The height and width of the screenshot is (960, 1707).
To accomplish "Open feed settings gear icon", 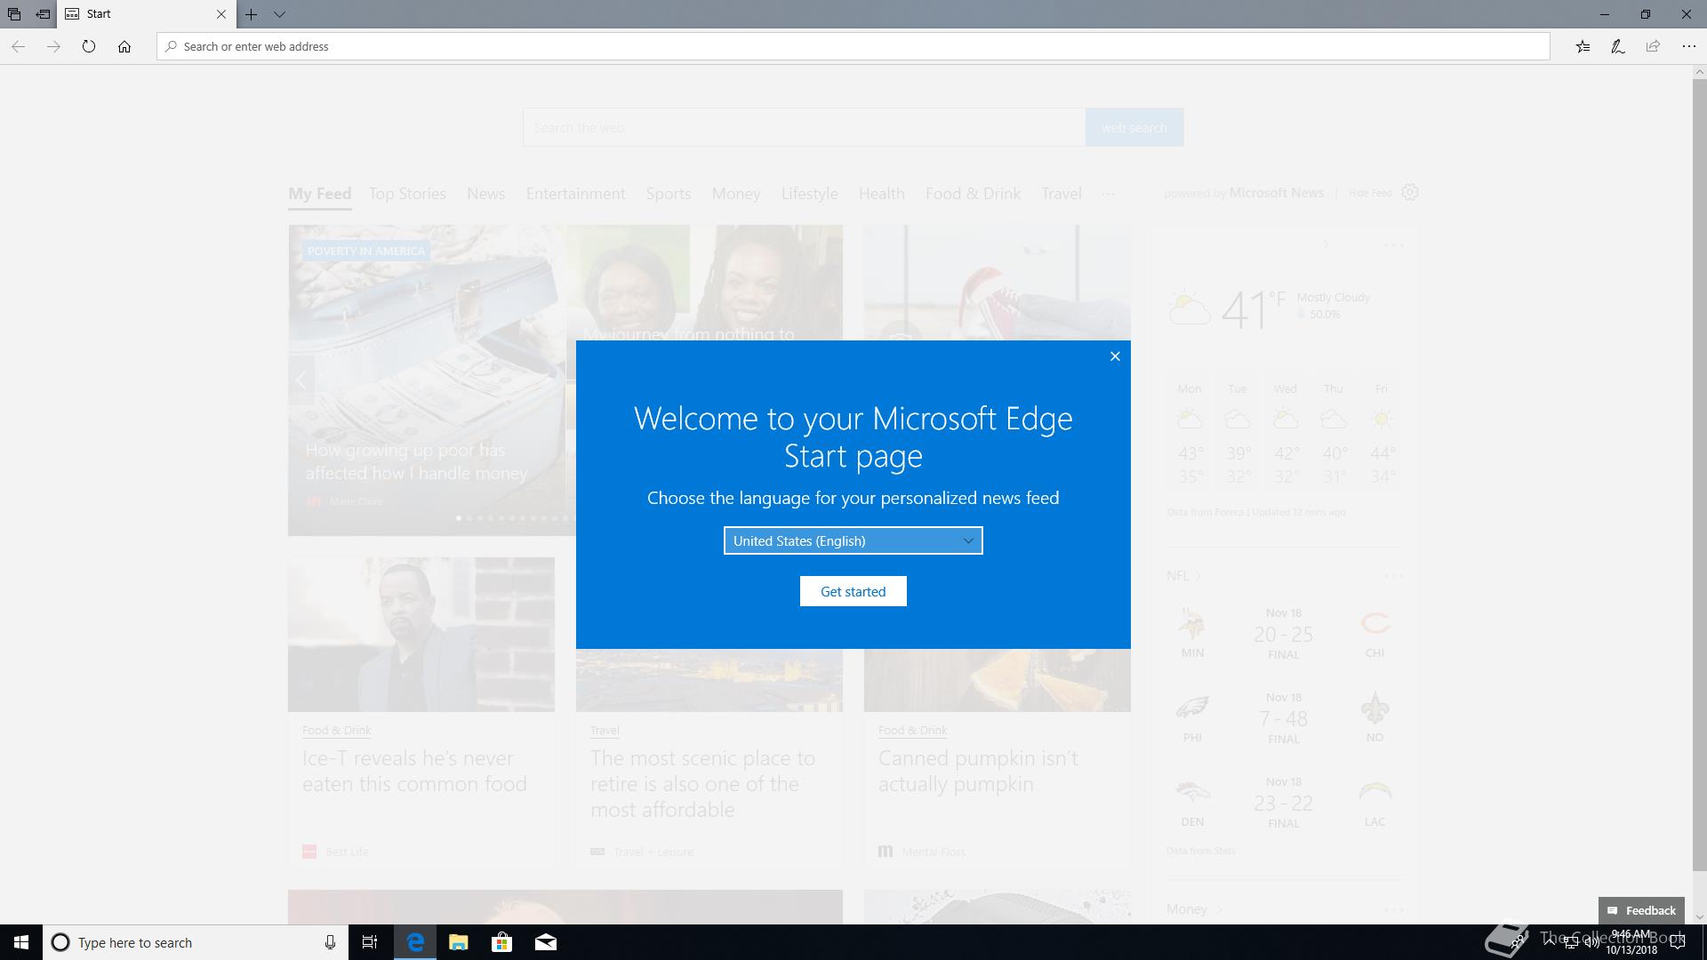I will (x=1410, y=192).
